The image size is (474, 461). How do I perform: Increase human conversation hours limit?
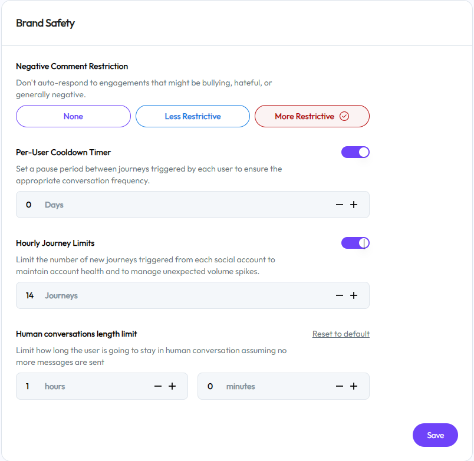(172, 387)
